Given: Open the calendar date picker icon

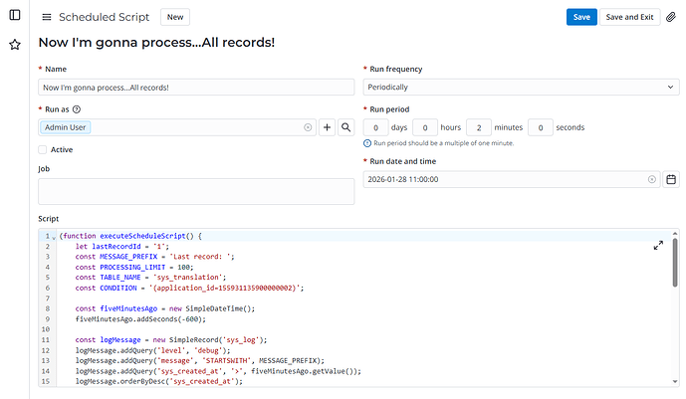Looking at the screenshot, I should tap(671, 179).
